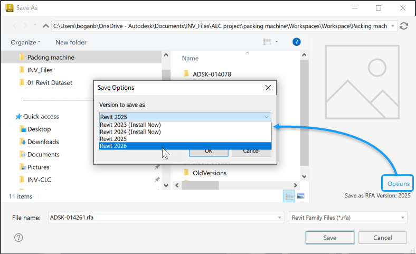Expand the File name history dropdown
Image resolution: width=416 pixels, height=254 pixels.
[x=279, y=218]
